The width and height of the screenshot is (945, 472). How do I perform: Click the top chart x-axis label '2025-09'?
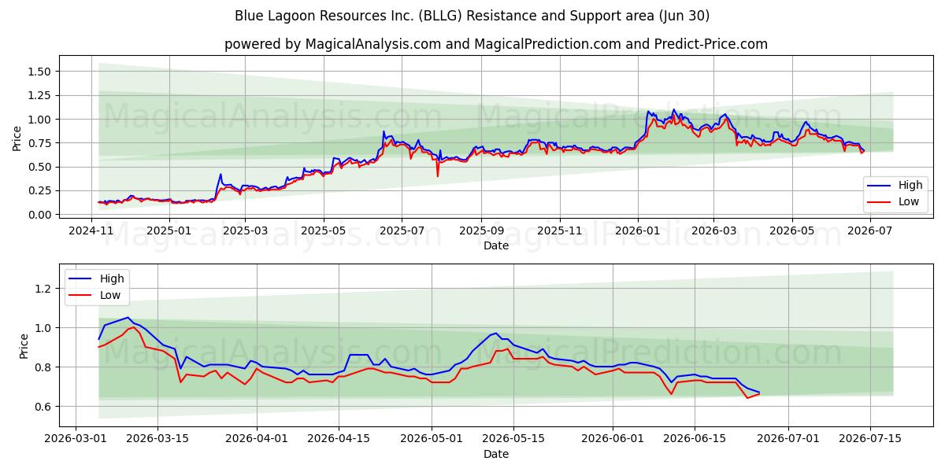click(x=481, y=231)
